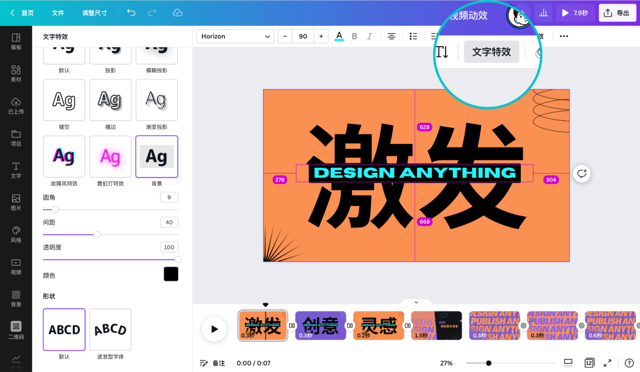Toggle bold formatting
The height and width of the screenshot is (372, 640).
coord(354,36)
